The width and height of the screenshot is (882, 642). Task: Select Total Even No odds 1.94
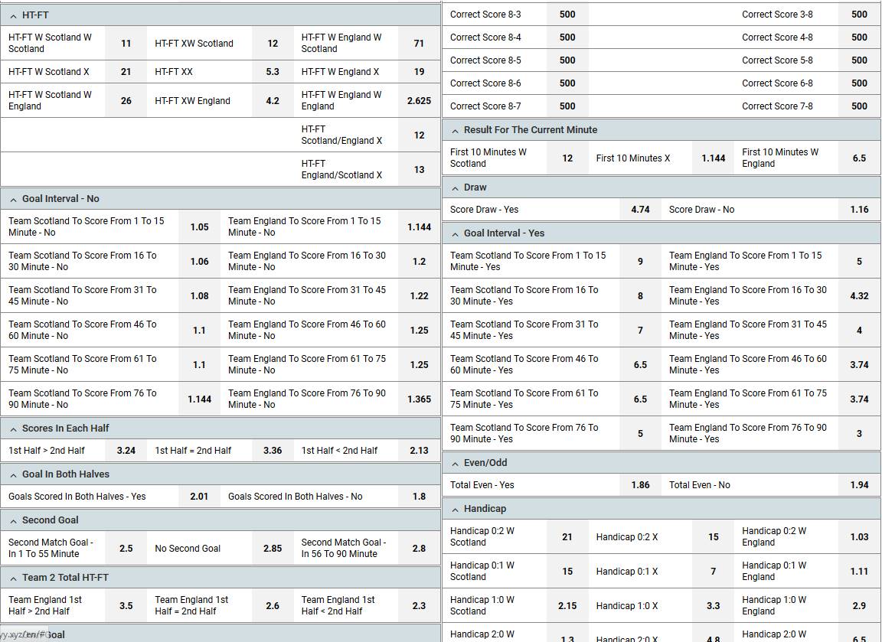[860, 485]
